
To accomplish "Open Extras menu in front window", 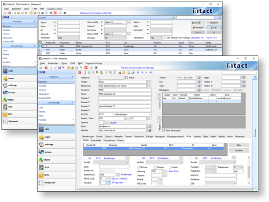I will pyautogui.click(x=64, y=63).
